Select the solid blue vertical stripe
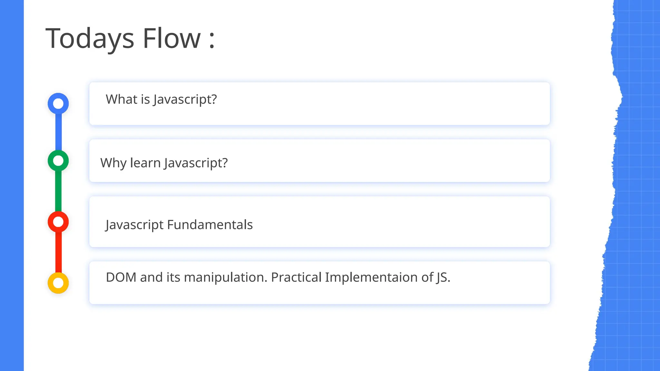The image size is (660, 371). (12, 185)
